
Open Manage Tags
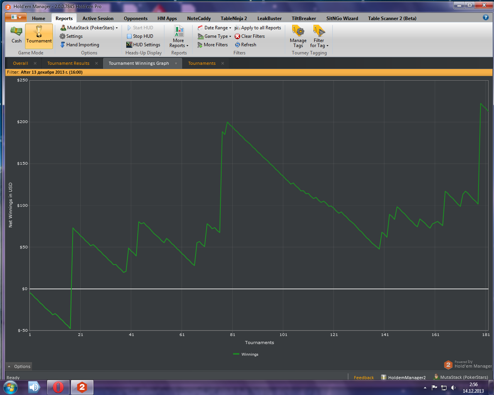pyautogui.click(x=298, y=36)
